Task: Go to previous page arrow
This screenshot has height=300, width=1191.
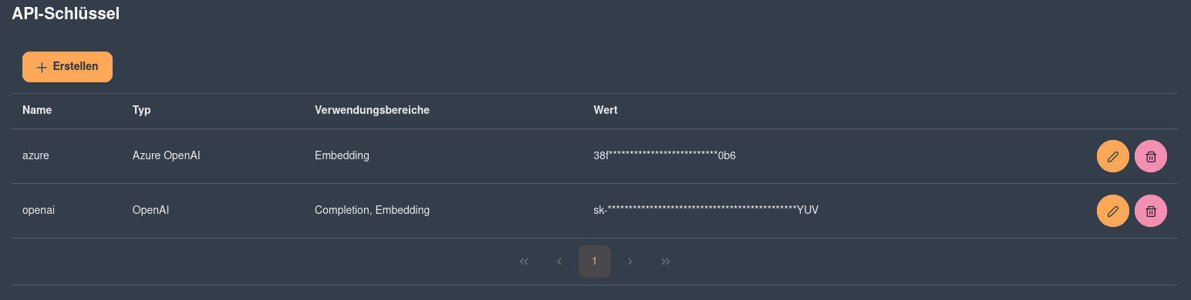Action: 559,262
